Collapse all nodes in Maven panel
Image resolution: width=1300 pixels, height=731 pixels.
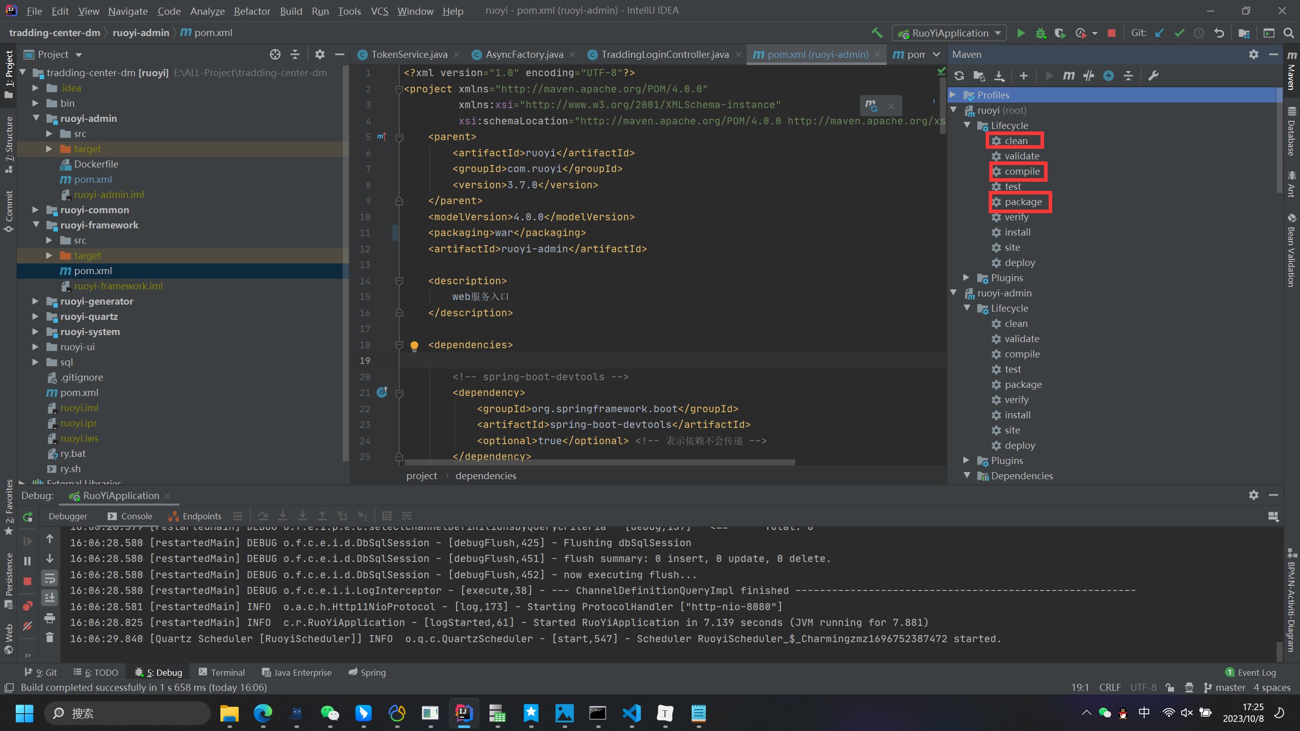pyautogui.click(x=1128, y=76)
